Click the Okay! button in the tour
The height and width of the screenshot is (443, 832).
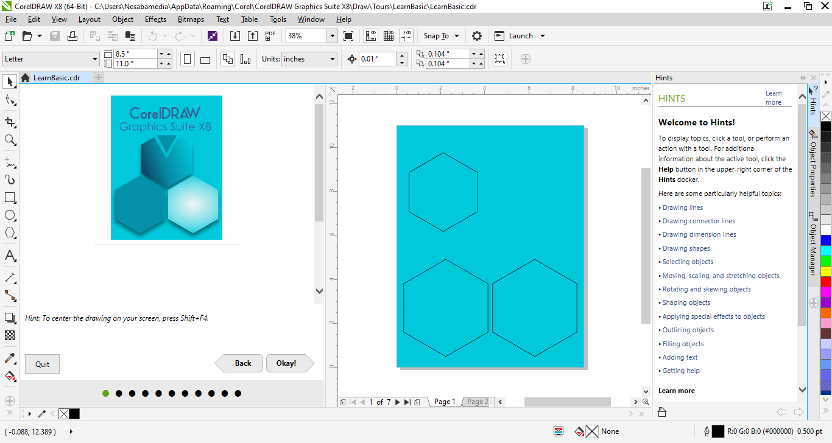click(x=286, y=363)
